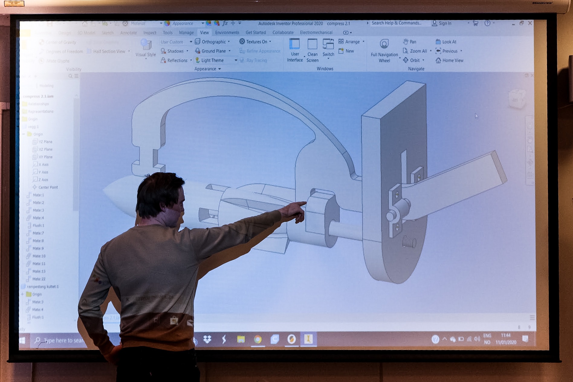Switch to the Manage ribbon tab
This screenshot has width=573, height=382.
click(x=186, y=33)
